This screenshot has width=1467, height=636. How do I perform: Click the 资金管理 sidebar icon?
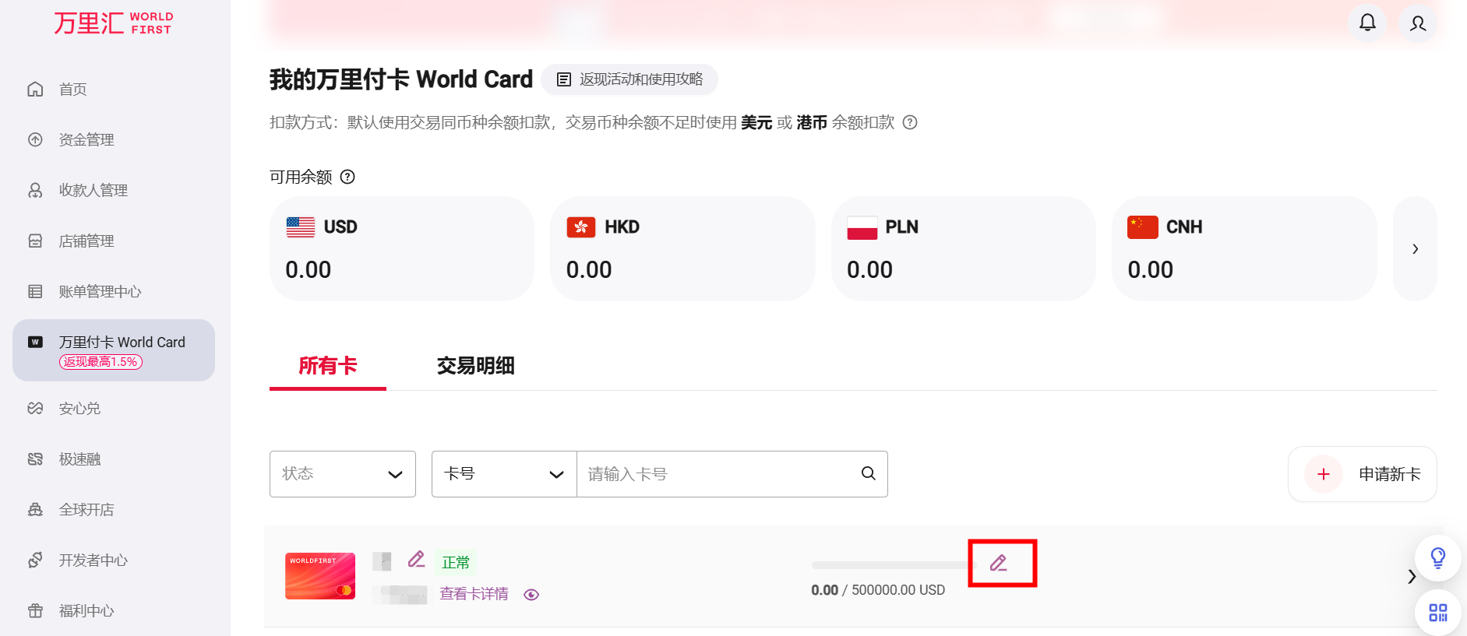(35, 139)
